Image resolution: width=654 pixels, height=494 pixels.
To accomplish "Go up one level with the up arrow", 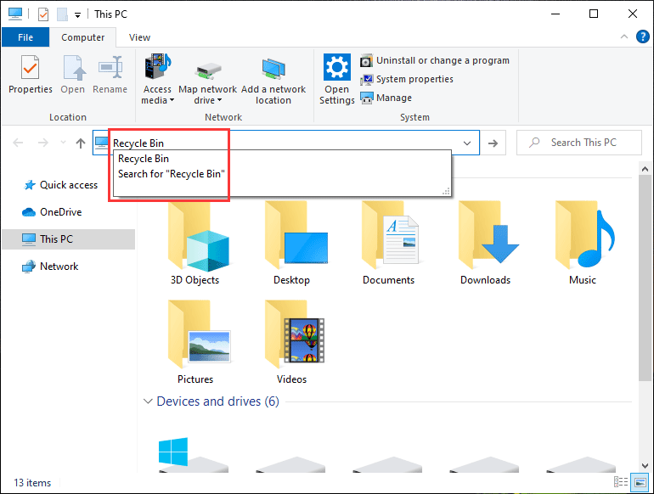I will (x=81, y=143).
